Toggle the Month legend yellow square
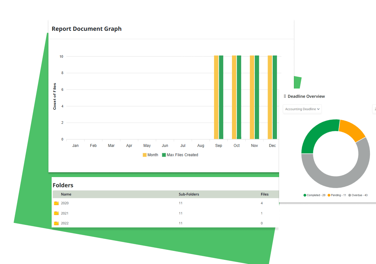 tap(145, 155)
